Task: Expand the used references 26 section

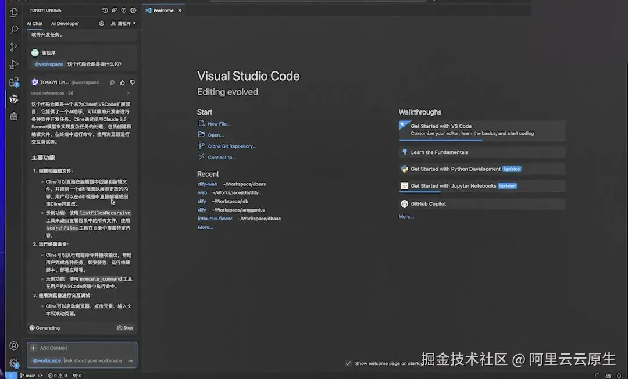Action: tap(80, 93)
